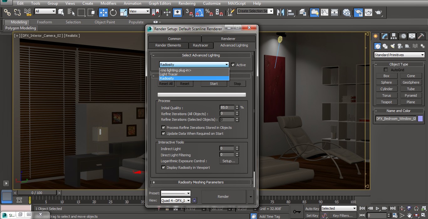Uncheck Update Data When Required on Start

click(x=163, y=133)
